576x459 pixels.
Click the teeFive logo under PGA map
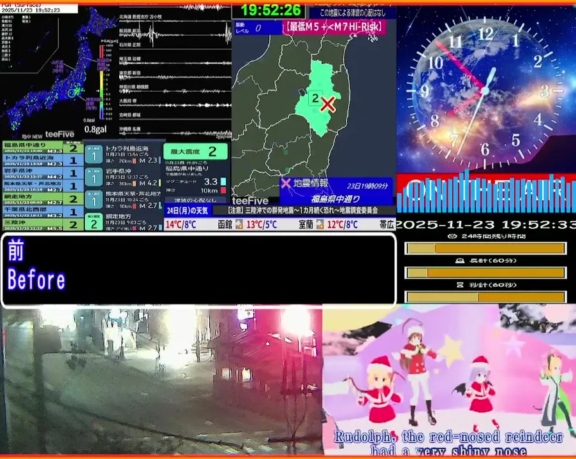click(59, 135)
